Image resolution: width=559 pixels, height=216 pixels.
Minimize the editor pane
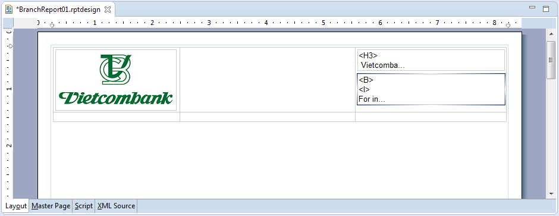(533, 8)
